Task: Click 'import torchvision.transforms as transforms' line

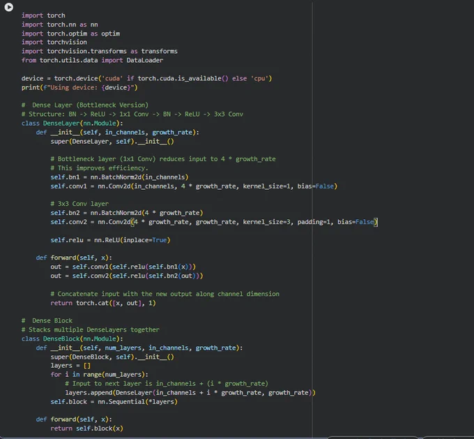Action: click(100, 51)
